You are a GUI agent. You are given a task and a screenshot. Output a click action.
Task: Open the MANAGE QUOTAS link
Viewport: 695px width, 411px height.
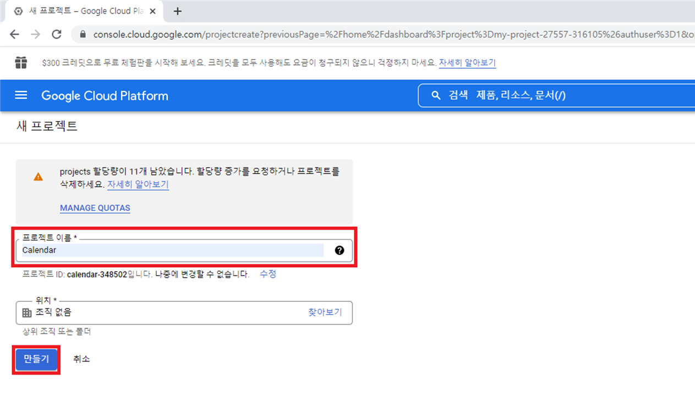click(95, 208)
